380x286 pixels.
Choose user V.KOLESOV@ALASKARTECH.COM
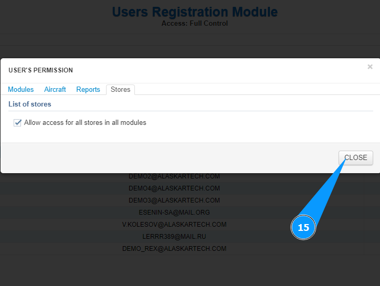(174, 225)
